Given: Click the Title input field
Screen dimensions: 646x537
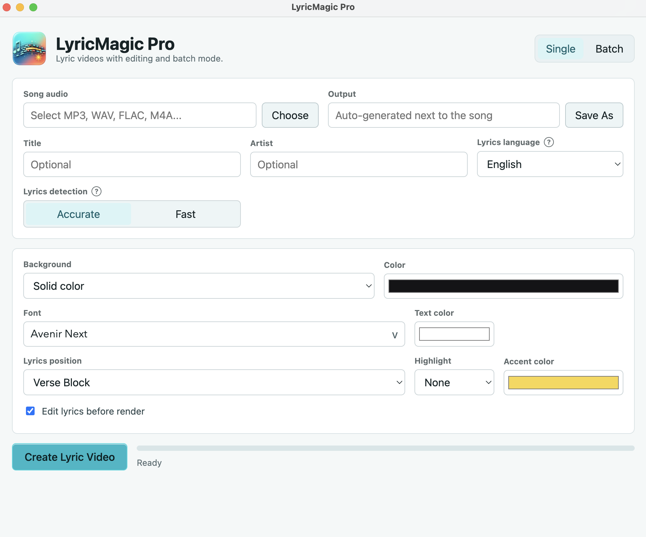Looking at the screenshot, I should tap(132, 164).
